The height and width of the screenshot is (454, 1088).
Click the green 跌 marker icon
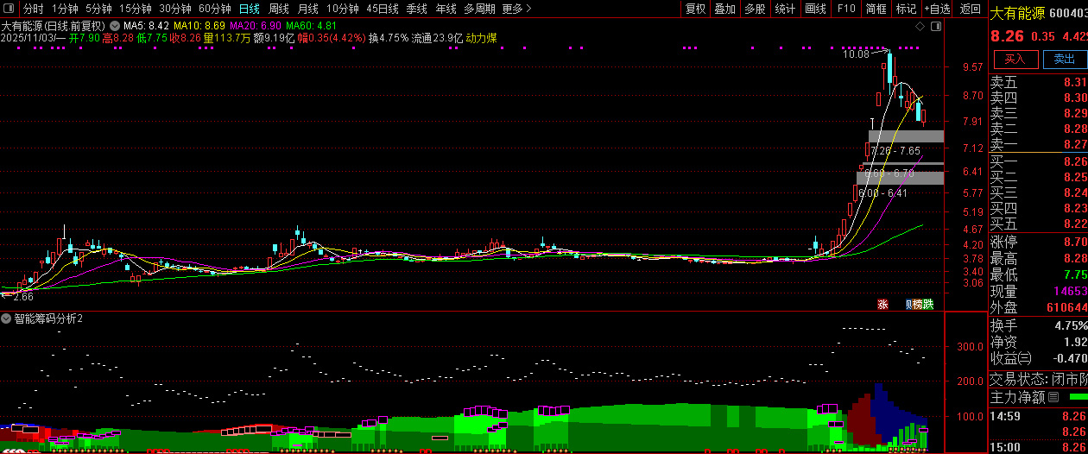[928, 304]
